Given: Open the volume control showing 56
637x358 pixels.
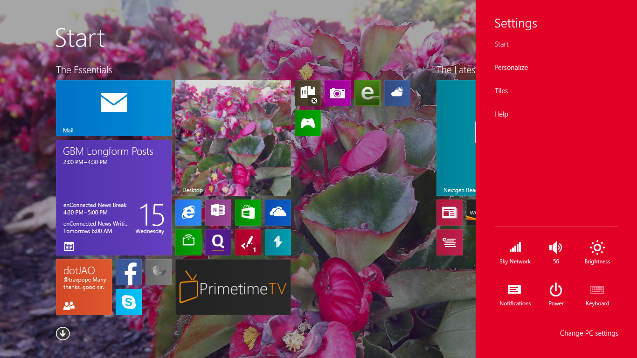Looking at the screenshot, I should pos(556,252).
